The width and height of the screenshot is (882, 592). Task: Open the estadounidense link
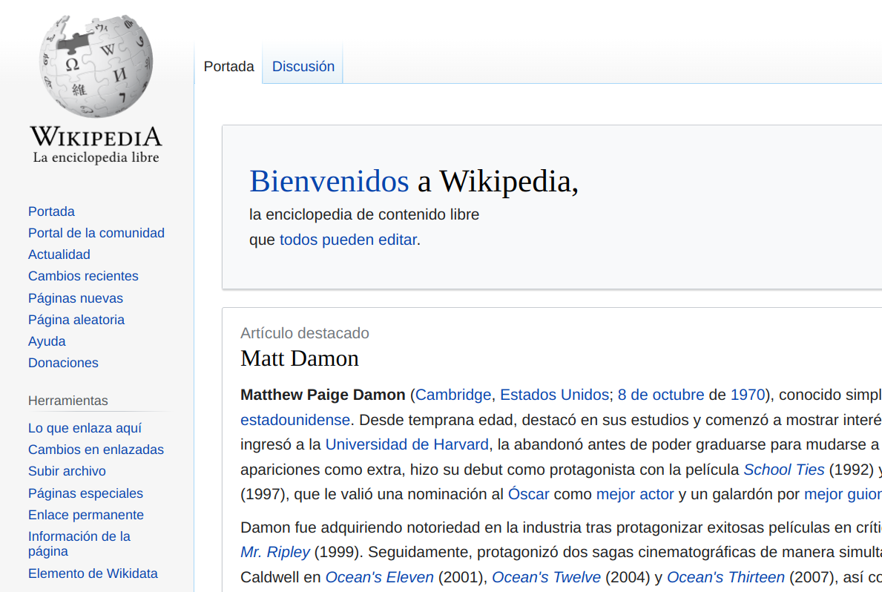[295, 420]
